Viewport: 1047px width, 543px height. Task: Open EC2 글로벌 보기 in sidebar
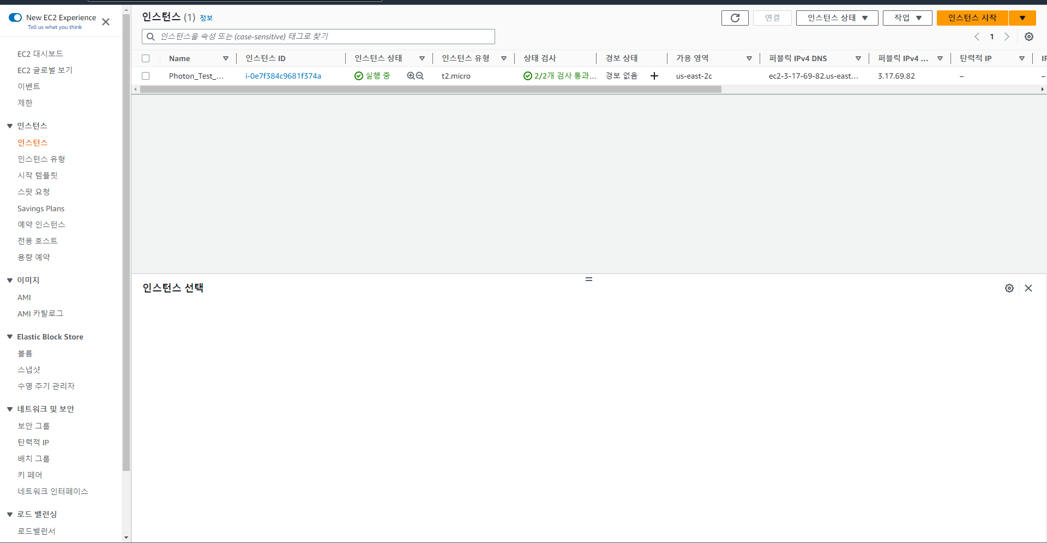point(45,70)
